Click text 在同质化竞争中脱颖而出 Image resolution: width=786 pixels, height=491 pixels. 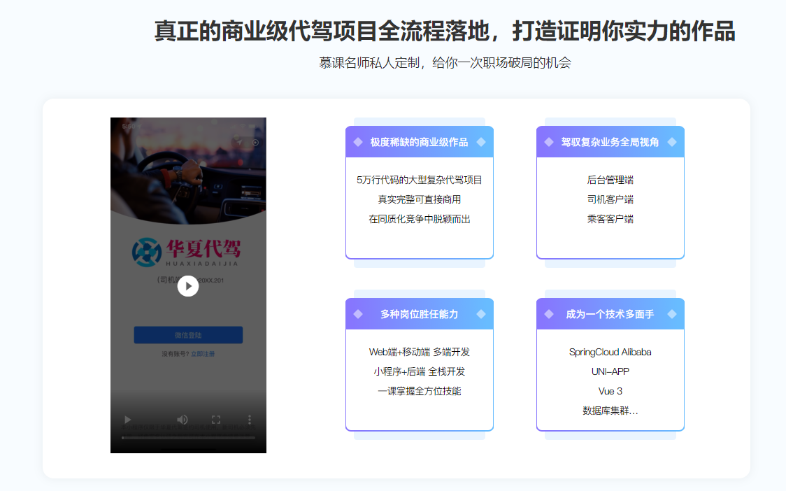[420, 219]
